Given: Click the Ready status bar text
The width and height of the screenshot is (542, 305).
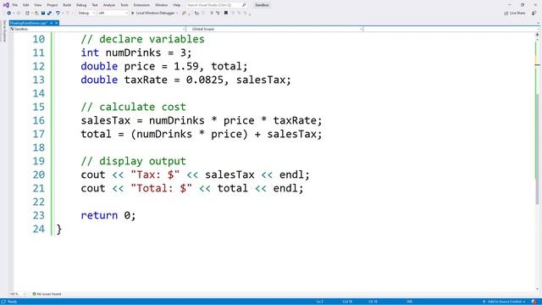Looking at the screenshot, I should [12, 302].
